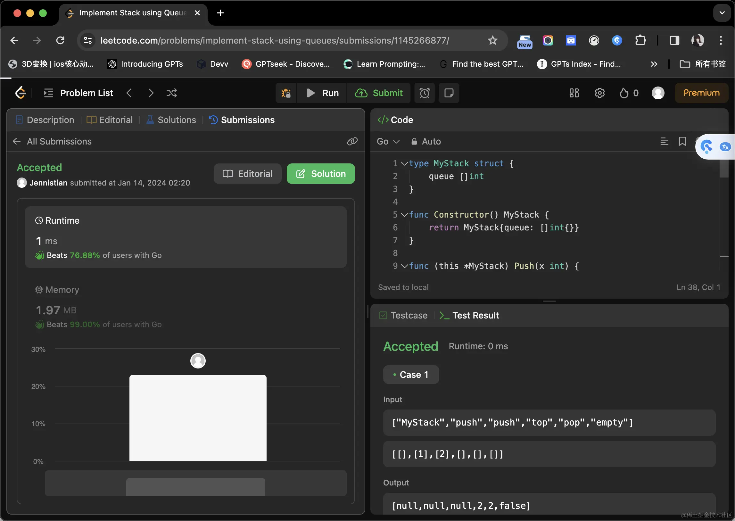The height and width of the screenshot is (521, 735).
Task: Click the format code lines icon
Action: tap(664, 142)
